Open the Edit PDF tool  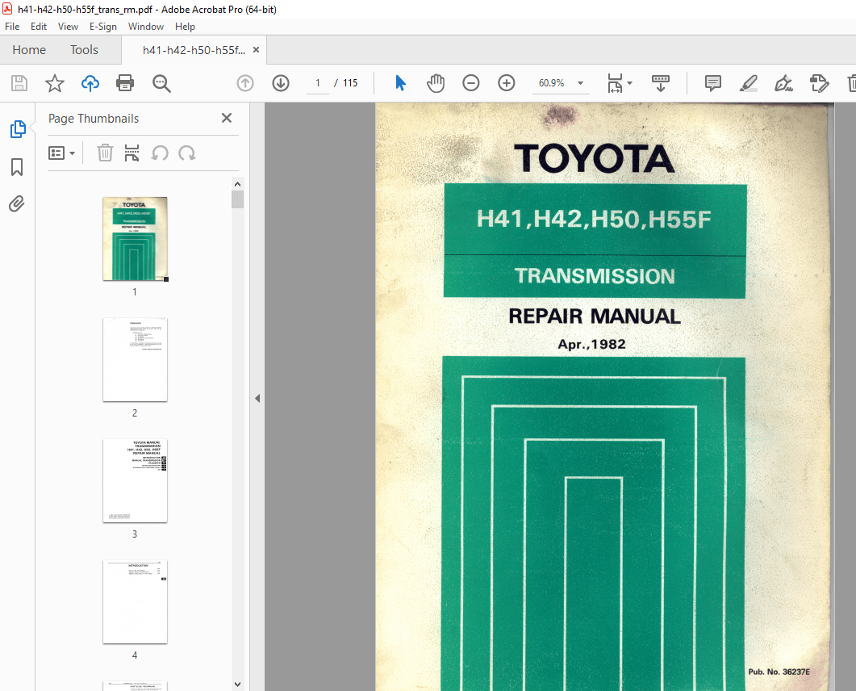pos(819,83)
